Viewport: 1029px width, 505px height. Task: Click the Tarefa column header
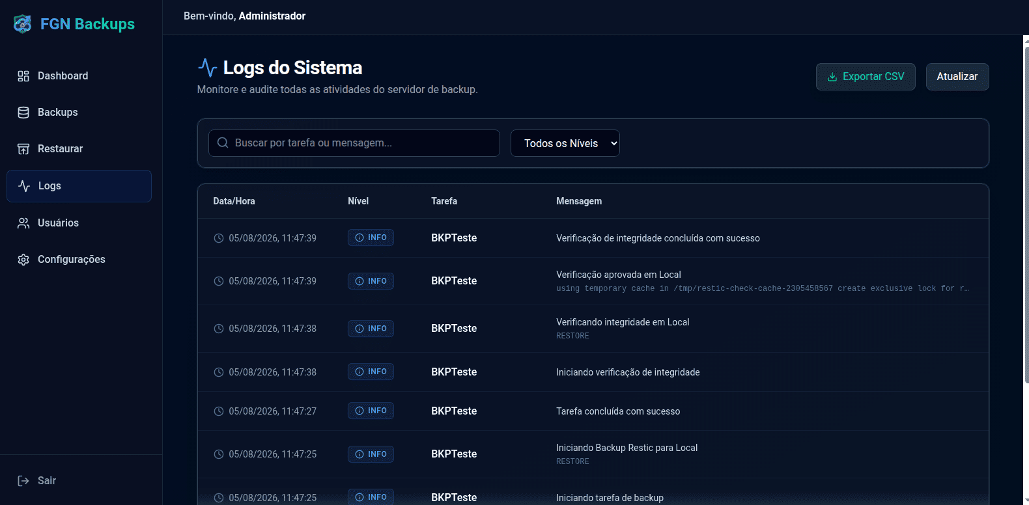444,201
